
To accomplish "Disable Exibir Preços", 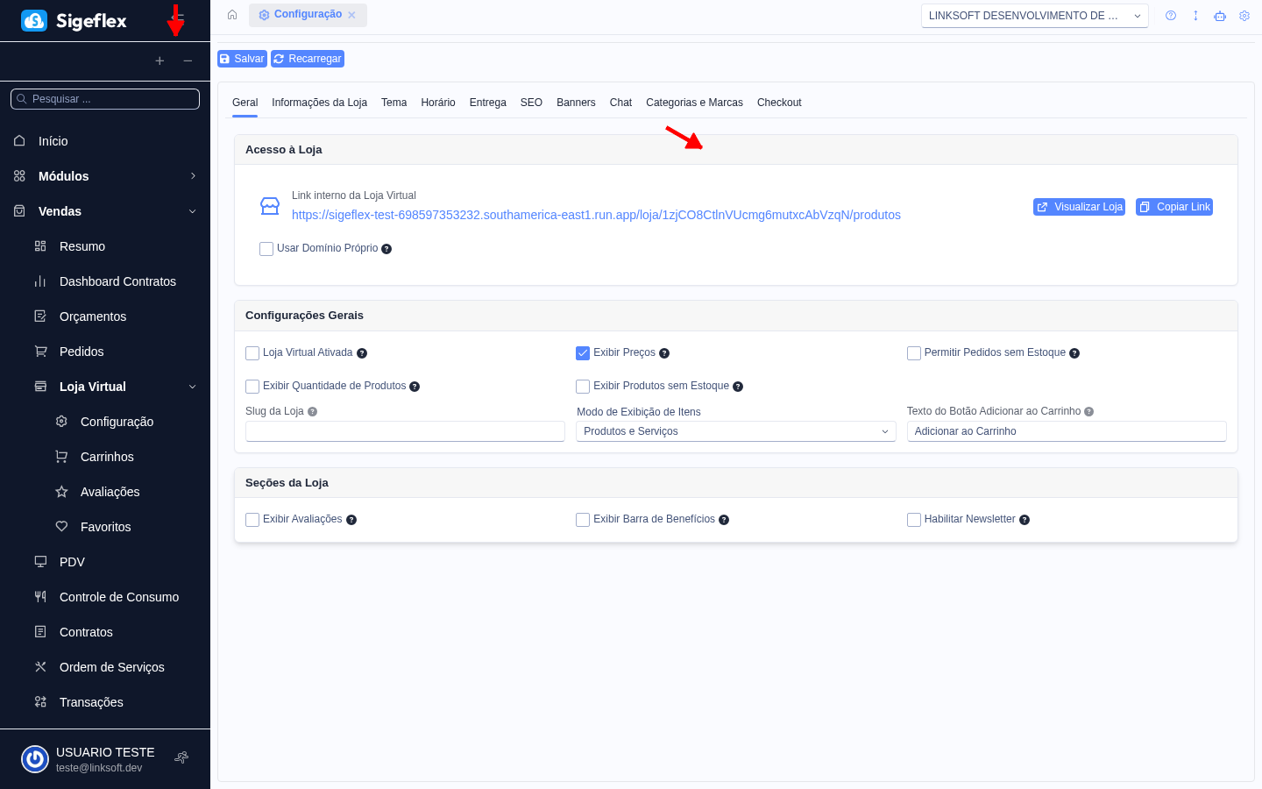I will pos(583,352).
